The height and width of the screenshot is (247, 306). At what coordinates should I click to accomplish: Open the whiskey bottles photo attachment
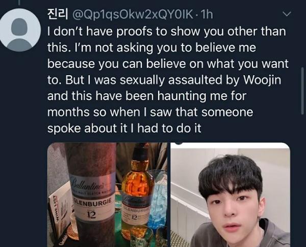click(x=107, y=195)
